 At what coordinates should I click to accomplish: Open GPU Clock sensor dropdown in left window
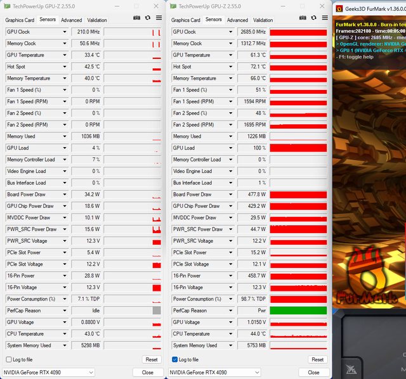(64, 32)
